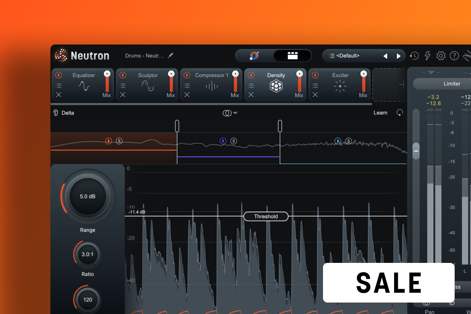This screenshot has height=314, width=471.
Task: Switch to the detailed modules view icon
Action: point(293,56)
